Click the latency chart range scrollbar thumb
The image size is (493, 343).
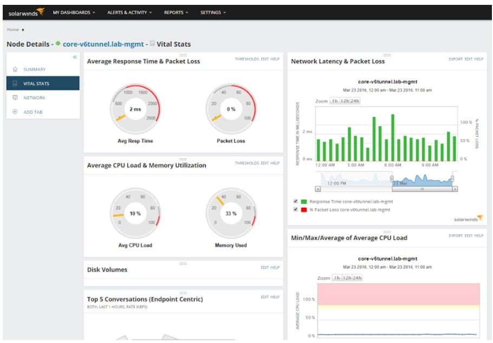coord(422,189)
